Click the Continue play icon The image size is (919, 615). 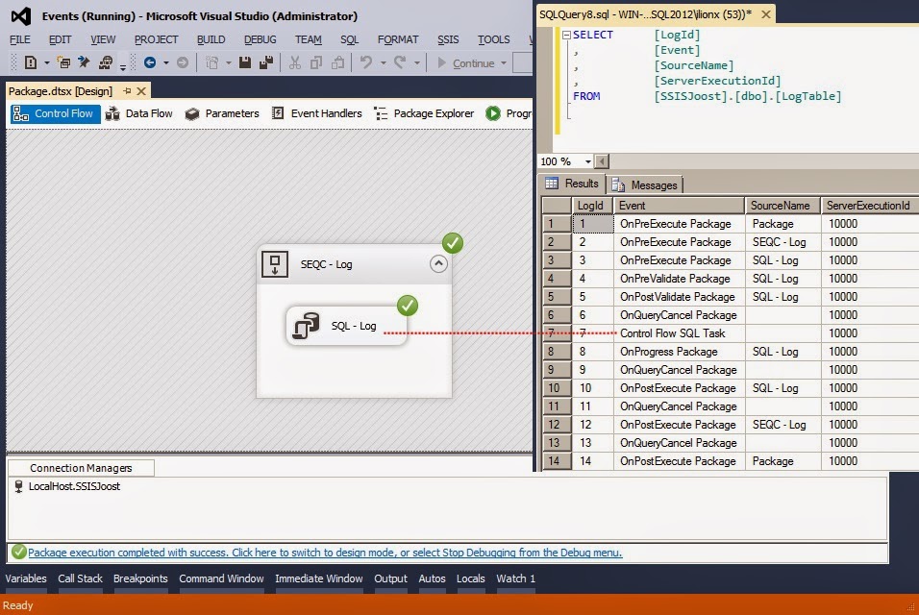point(442,62)
